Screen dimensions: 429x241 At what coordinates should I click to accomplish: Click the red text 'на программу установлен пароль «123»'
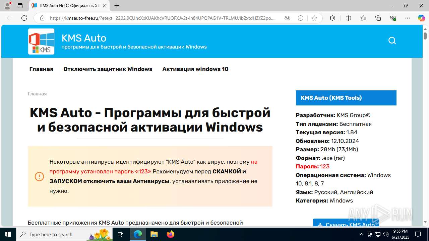coord(154,166)
